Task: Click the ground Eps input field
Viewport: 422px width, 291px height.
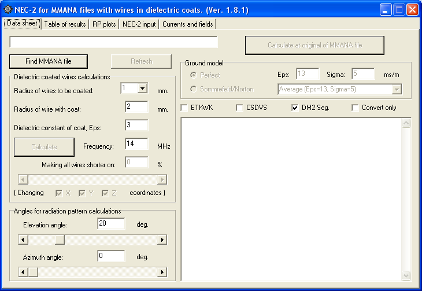Action: [308, 74]
